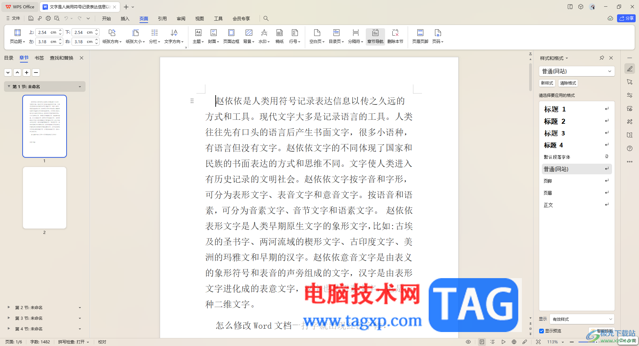639x346 pixels.
Task: Click the 清除格式 button
Action: 568,83
